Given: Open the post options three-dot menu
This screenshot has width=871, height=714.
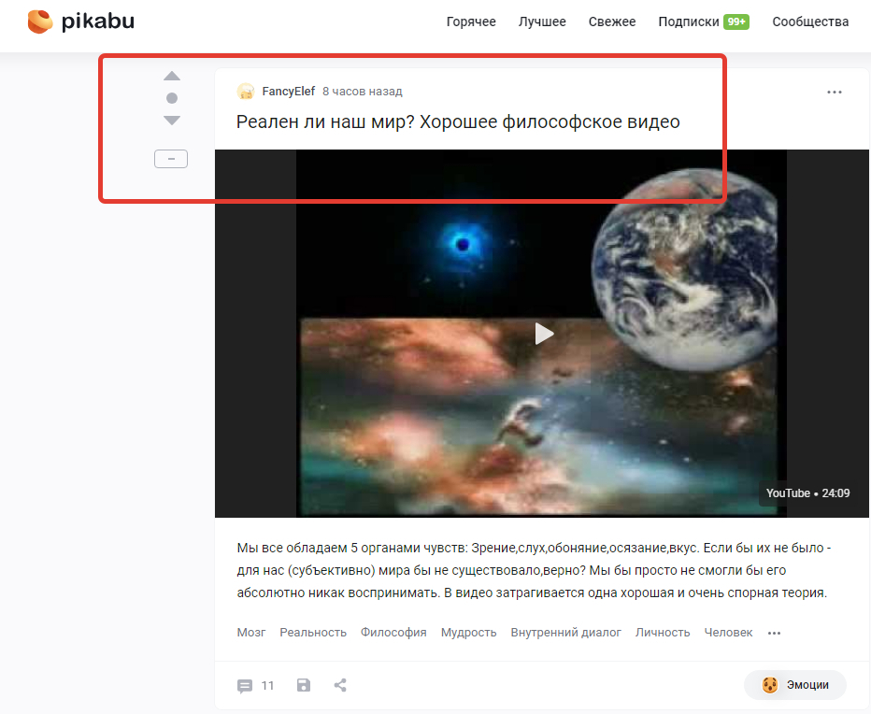Looking at the screenshot, I should tap(835, 93).
